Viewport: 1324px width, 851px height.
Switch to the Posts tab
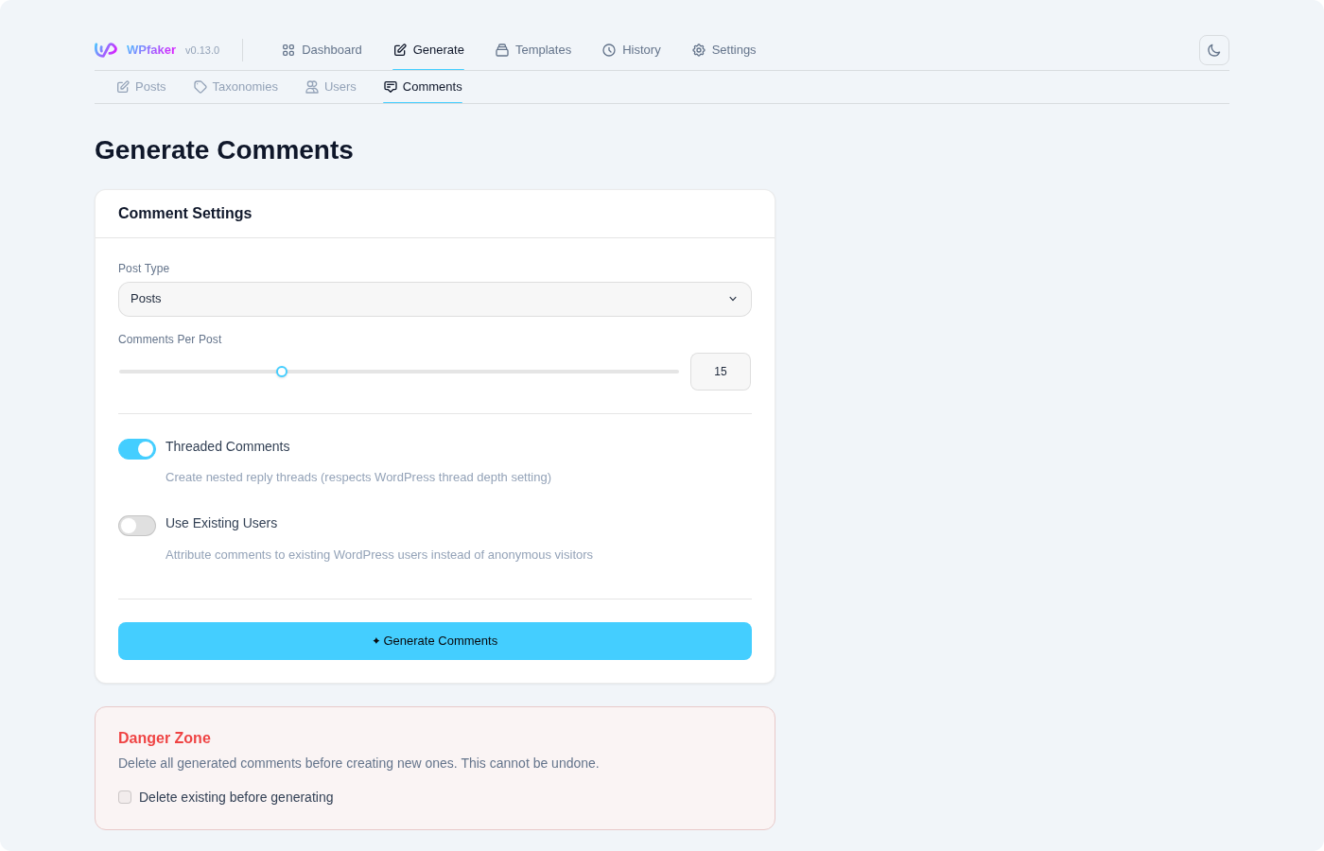coord(149,86)
